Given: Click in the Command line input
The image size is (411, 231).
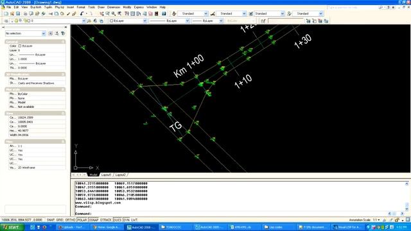Looking at the screenshot, I should [x=236, y=214].
